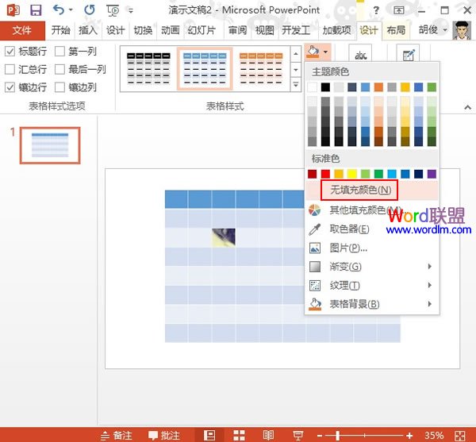
Task: Start slideshow from quick access toolbar icon
Action: pyautogui.click(x=113, y=10)
